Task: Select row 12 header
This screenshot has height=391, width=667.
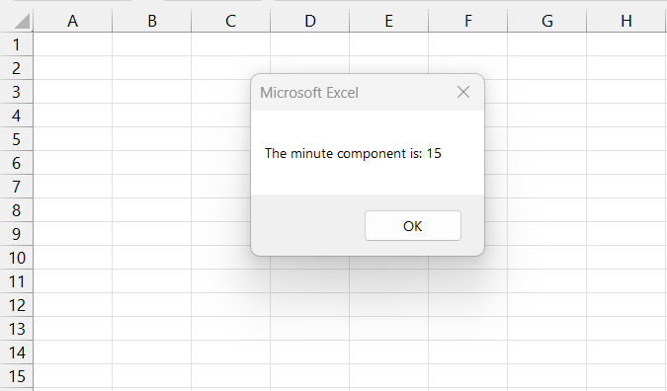Action: (16, 305)
